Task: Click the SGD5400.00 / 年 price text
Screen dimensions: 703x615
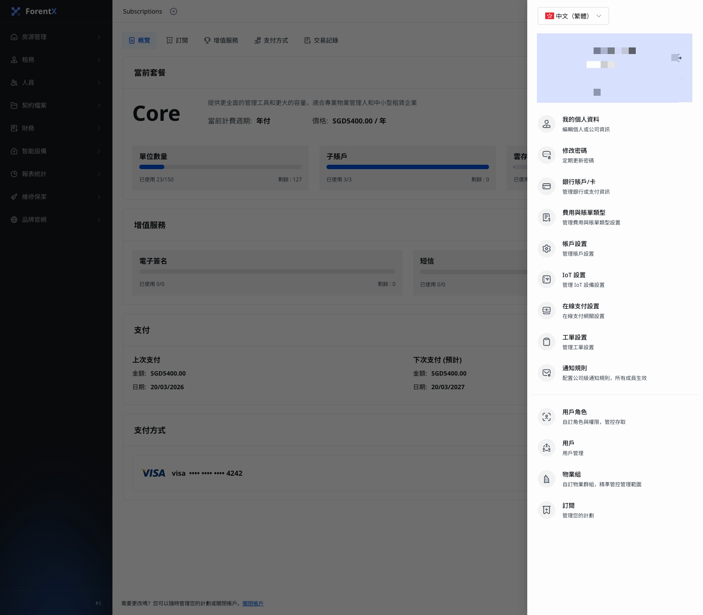Action: (x=359, y=121)
